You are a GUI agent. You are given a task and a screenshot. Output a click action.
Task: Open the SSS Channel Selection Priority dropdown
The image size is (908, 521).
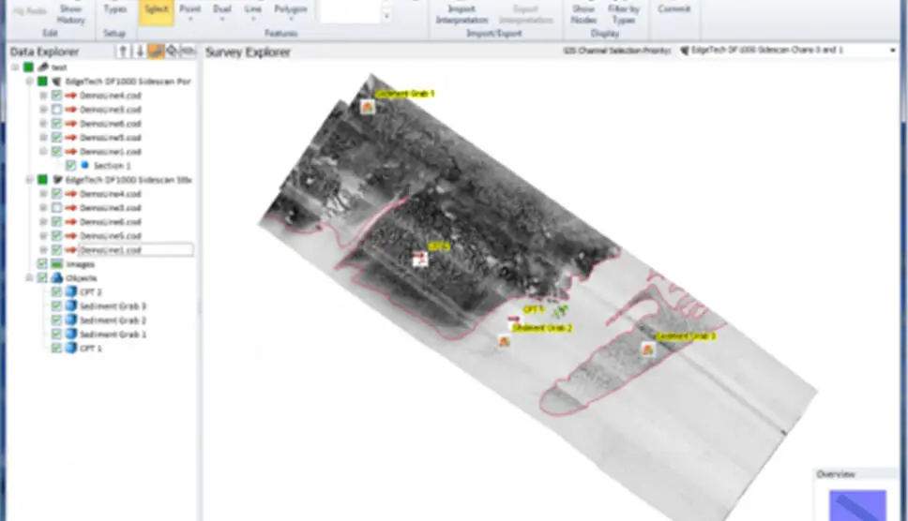click(x=891, y=51)
